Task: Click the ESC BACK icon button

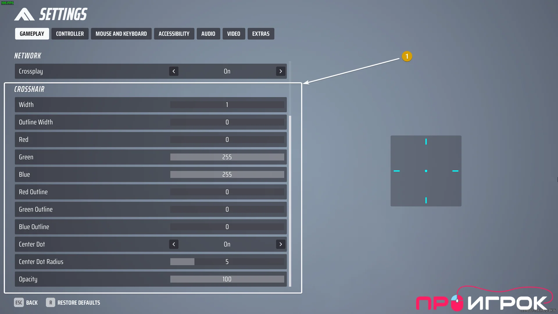Action: (18, 302)
